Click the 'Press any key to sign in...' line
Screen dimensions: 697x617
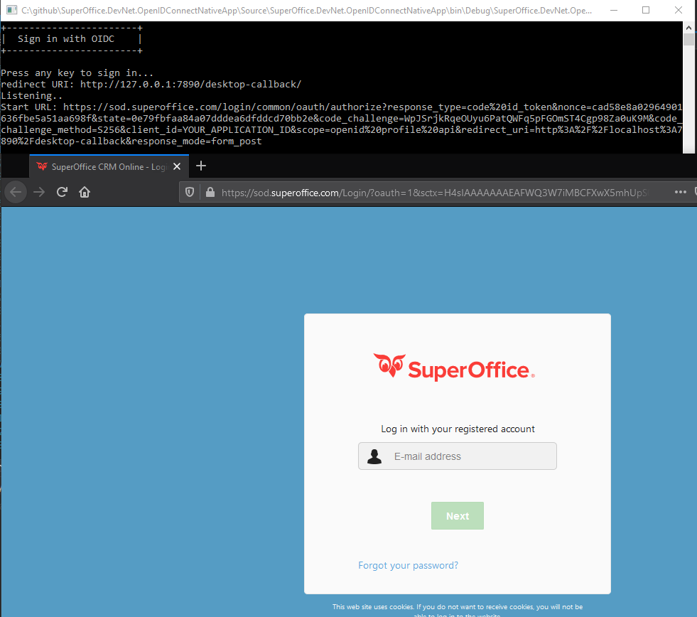coord(77,73)
